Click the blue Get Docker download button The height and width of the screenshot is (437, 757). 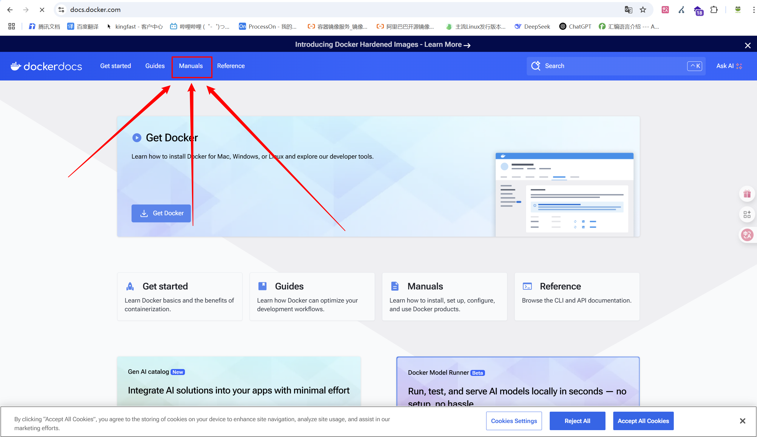pyautogui.click(x=161, y=213)
